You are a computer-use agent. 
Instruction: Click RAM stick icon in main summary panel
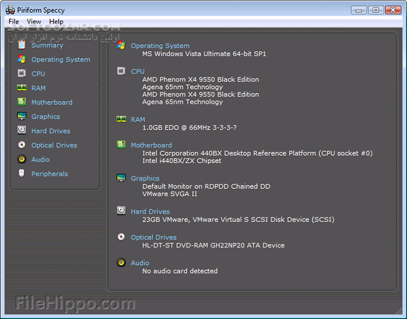121,119
